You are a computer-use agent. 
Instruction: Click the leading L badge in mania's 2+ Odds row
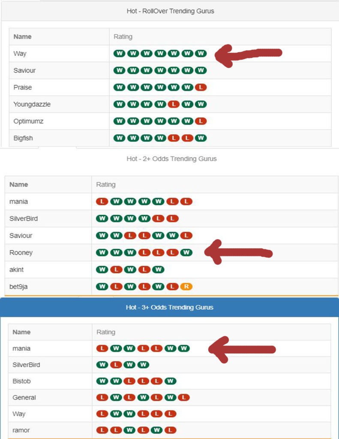click(102, 201)
